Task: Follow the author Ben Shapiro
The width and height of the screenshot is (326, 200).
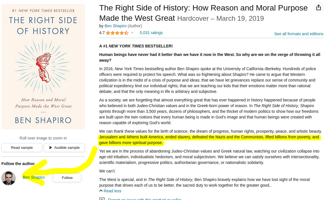Action: coord(67,178)
